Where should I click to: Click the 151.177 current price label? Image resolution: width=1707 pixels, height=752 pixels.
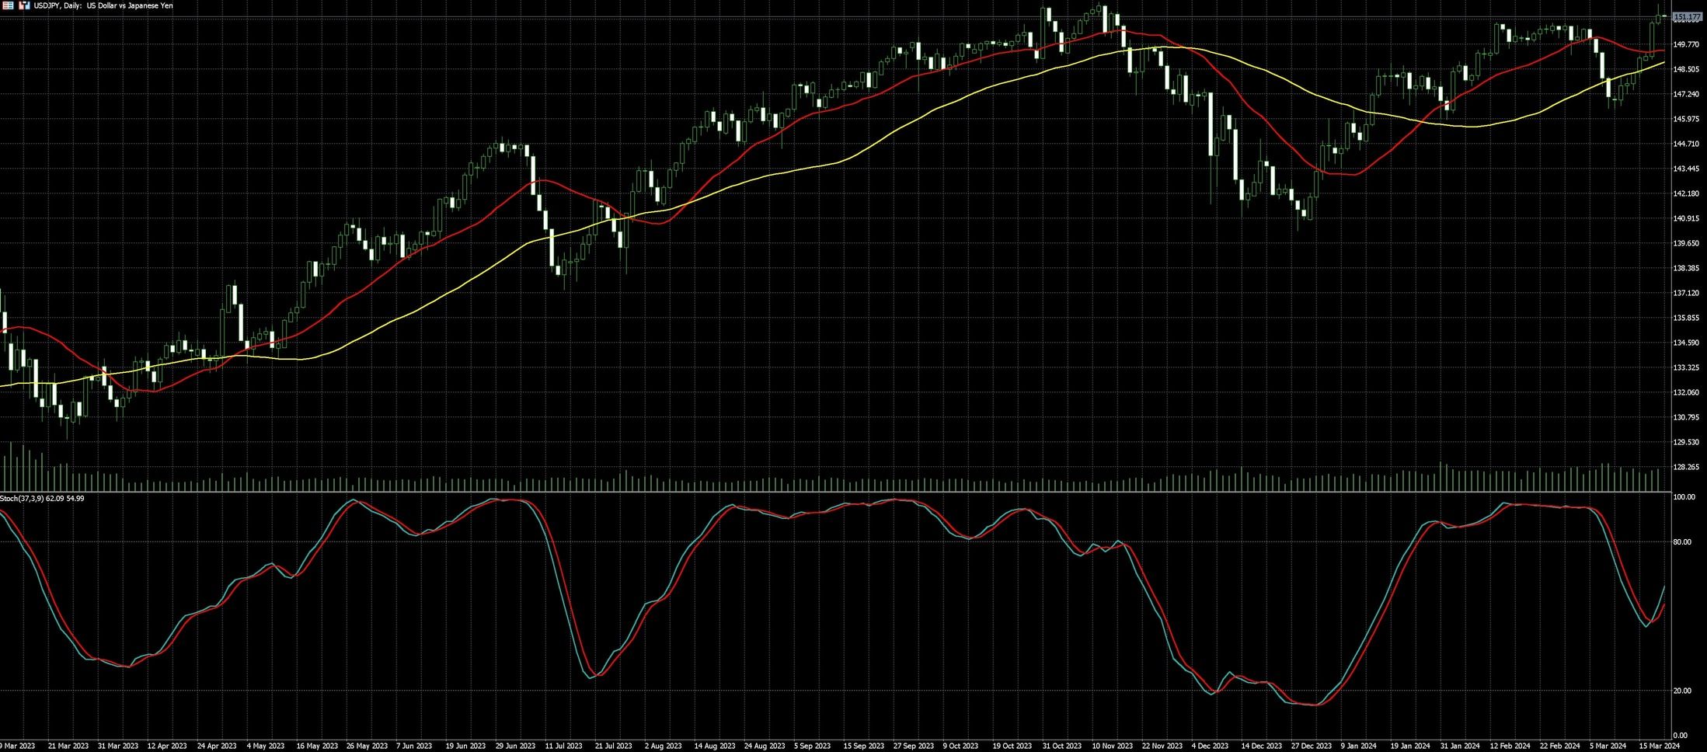coord(1687,17)
